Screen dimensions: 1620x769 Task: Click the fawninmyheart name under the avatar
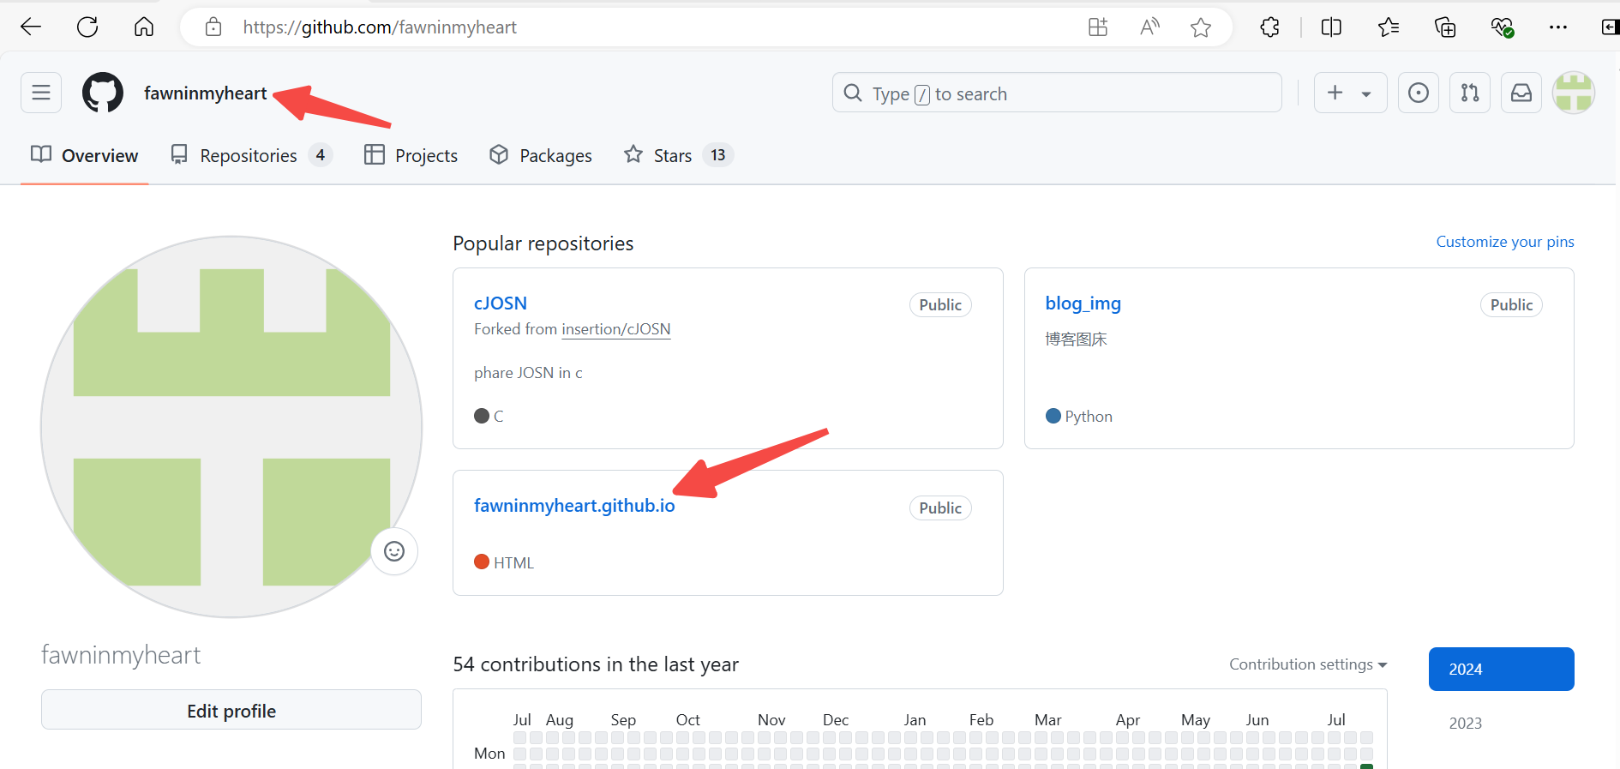(x=121, y=655)
